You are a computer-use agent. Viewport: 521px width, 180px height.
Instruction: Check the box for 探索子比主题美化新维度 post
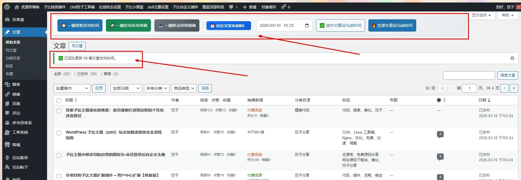coord(59,111)
